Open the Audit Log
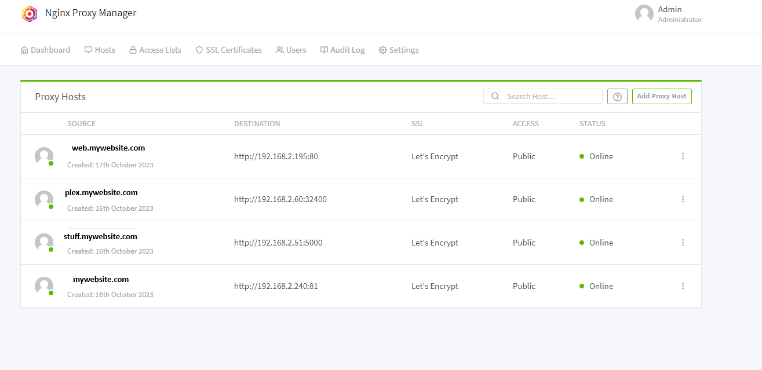762x370 pixels. (342, 50)
